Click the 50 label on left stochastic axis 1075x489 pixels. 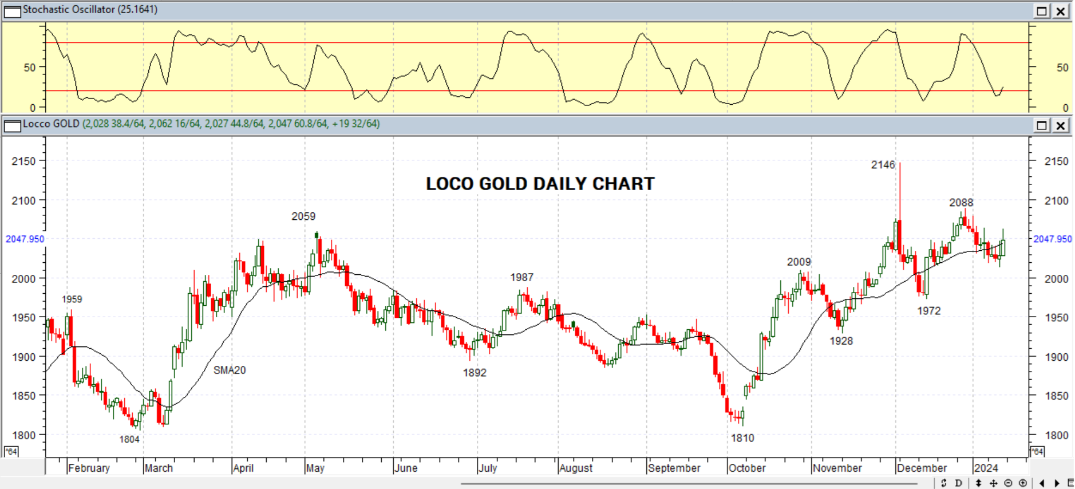pyautogui.click(x=30, y=68)
